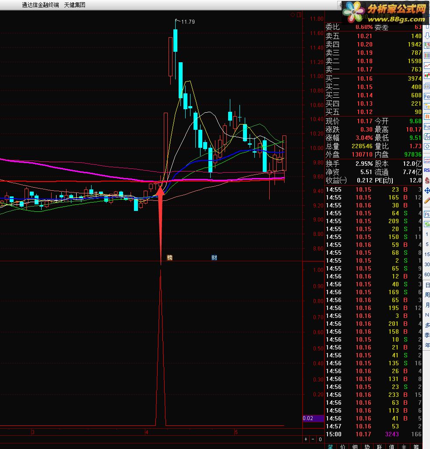
Task: Click the FS icon in sidebar
Action: (x=427, y=214)
